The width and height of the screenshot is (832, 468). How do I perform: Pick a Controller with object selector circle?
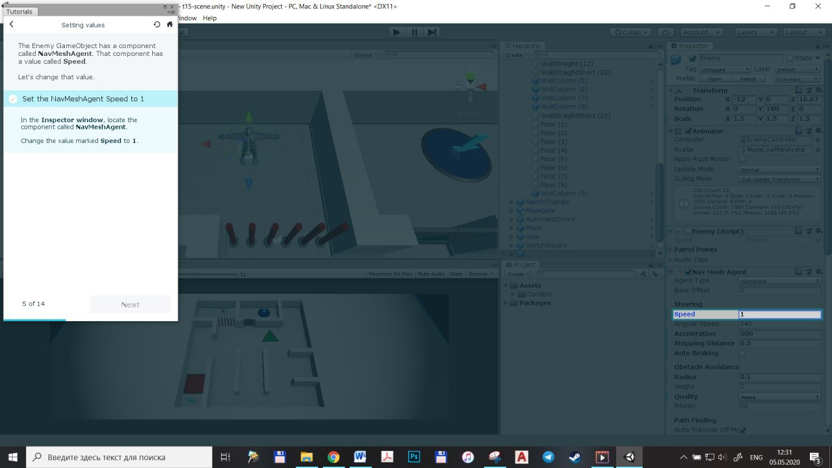[x=818, y=140]
